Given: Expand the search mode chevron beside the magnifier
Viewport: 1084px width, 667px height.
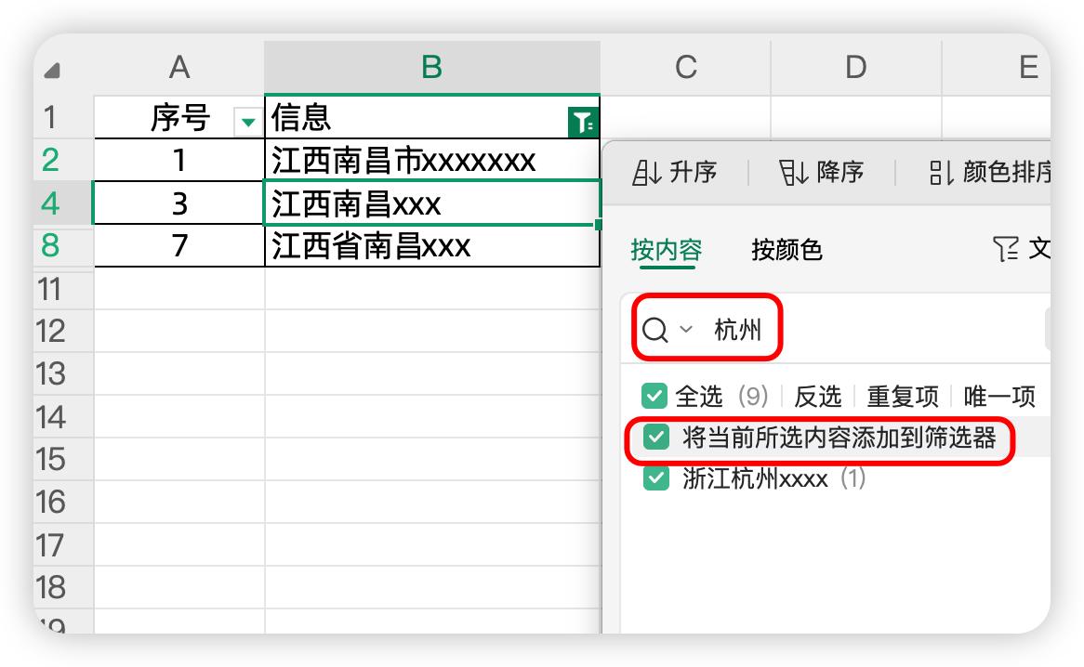Looking at the screenshot, I should pyautogui.click(x=686, y=329).
